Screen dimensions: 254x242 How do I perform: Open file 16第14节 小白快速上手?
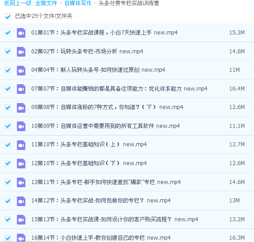[101, 238]
